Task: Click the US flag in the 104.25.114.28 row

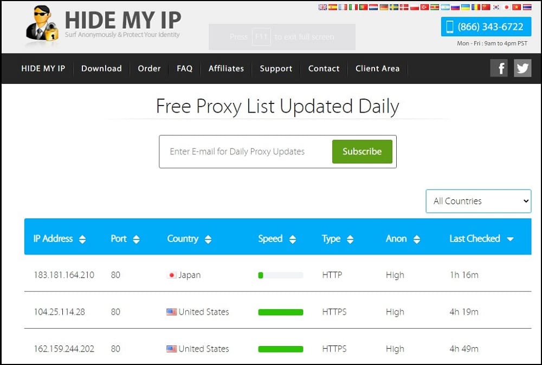Action: pos(171,312)
